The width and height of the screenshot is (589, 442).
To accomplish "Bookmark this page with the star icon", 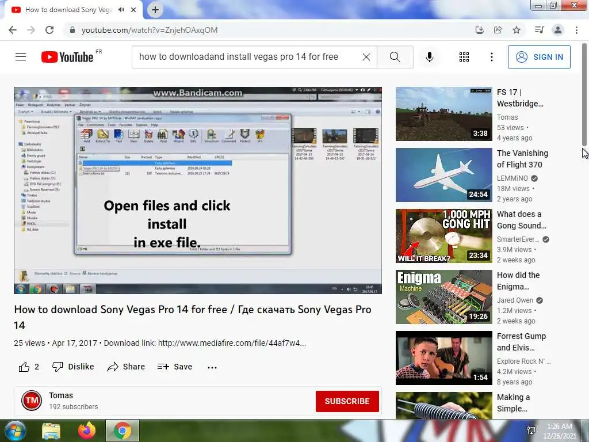I will click(x=517, y=30).
